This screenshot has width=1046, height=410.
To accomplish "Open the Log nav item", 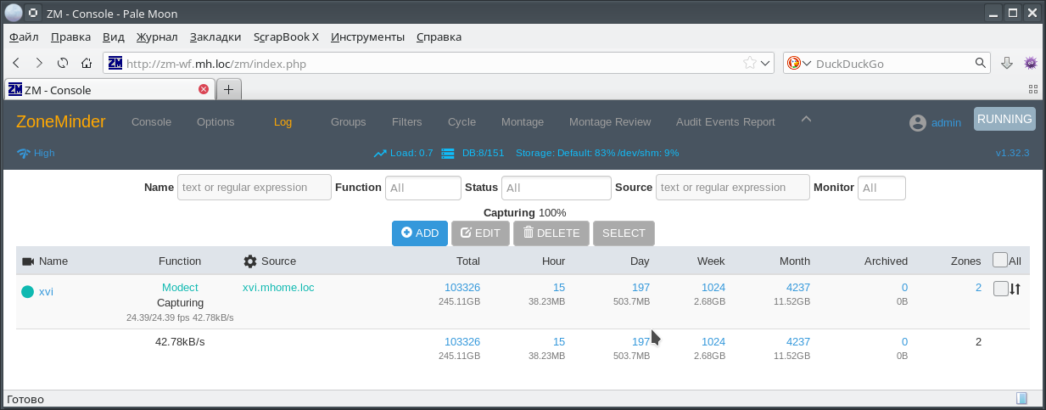I will click(x=282, y=122).
